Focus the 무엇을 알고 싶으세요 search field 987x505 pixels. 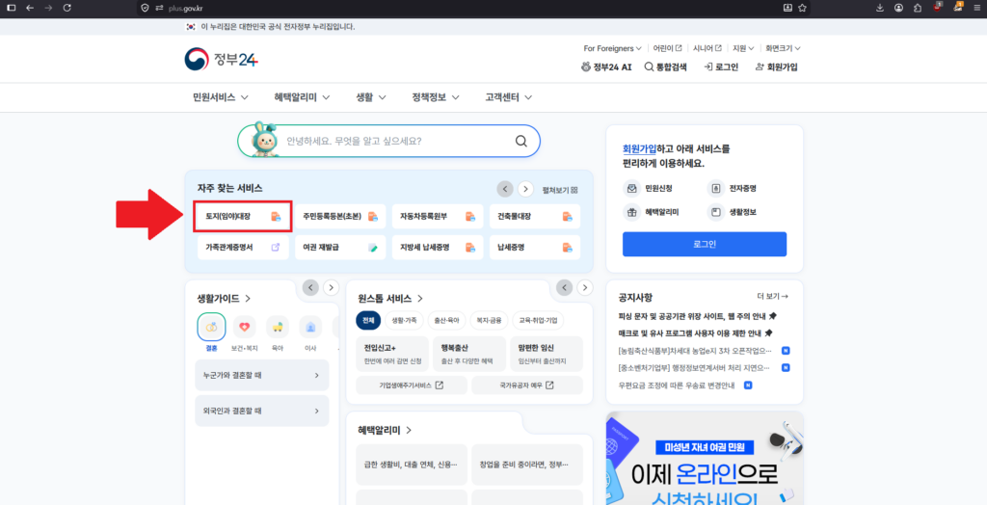tap(388, 141)
